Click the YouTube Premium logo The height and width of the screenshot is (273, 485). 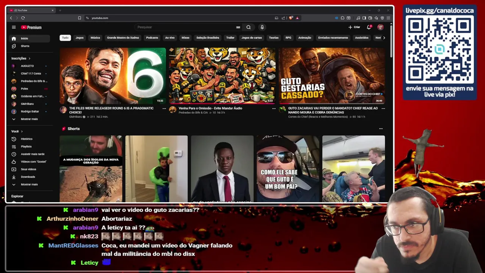[31, 27]
